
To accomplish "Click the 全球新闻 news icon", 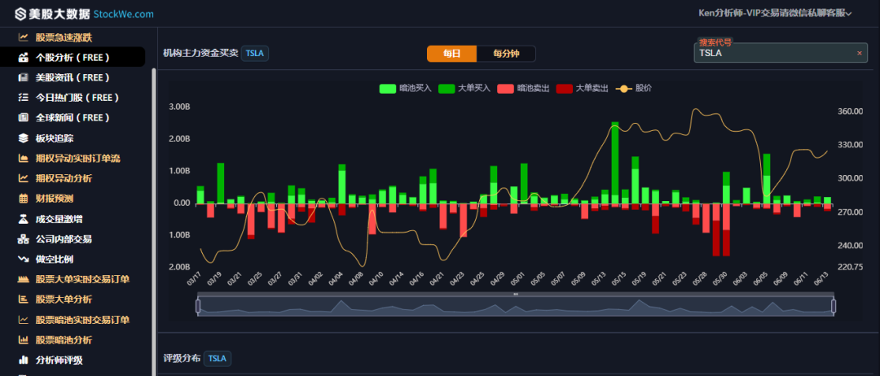I will pos(23,118).
